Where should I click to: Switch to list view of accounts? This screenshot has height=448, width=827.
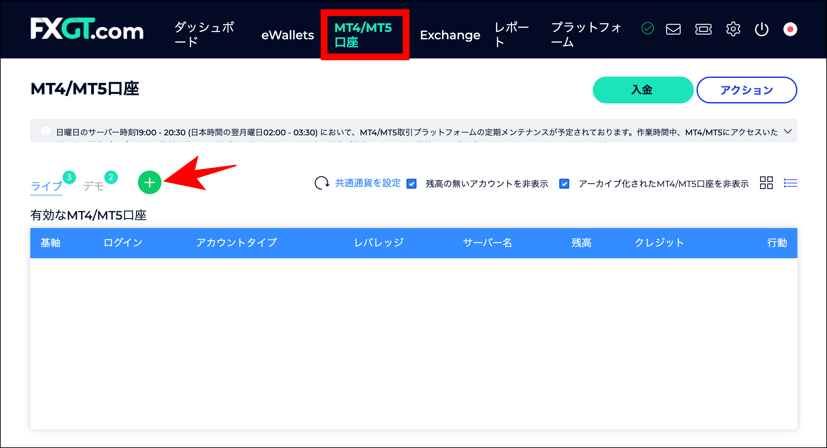pyautogui.click(x=790, y=183)
